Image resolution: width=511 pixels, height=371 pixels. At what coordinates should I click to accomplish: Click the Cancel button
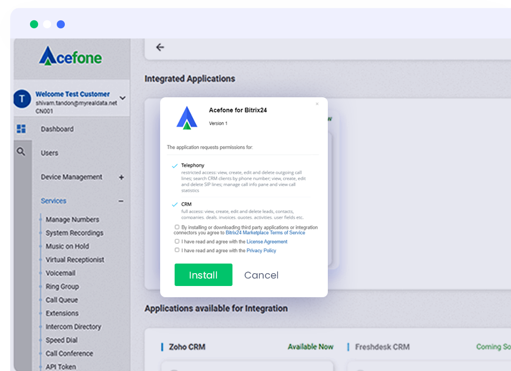261,275
